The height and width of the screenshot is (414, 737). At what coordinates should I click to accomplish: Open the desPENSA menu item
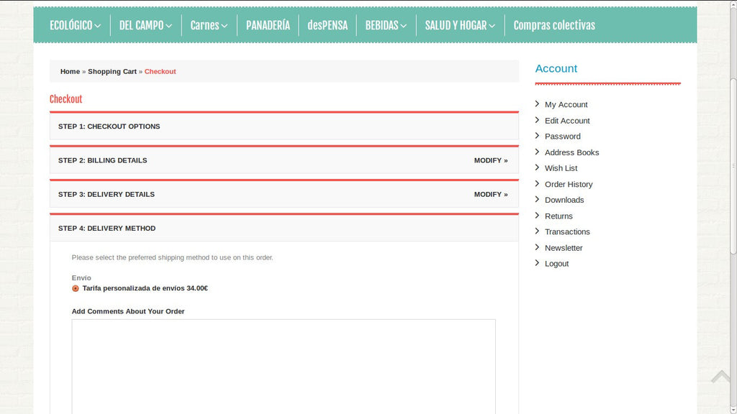[x=327, y=25]
